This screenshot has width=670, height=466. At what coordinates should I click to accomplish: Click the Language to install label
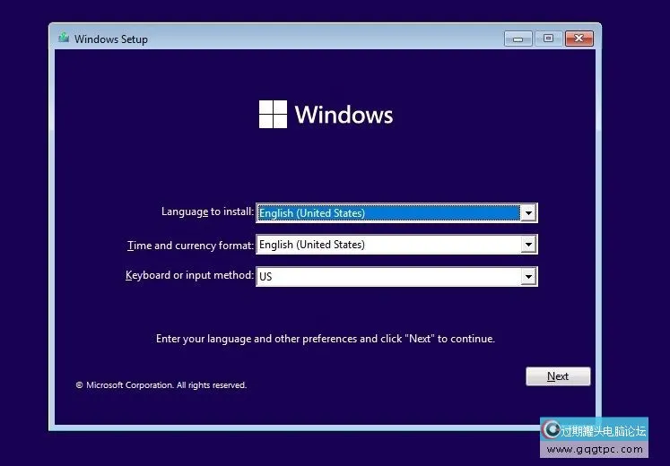pyautogui.click(x=207, y=211)
